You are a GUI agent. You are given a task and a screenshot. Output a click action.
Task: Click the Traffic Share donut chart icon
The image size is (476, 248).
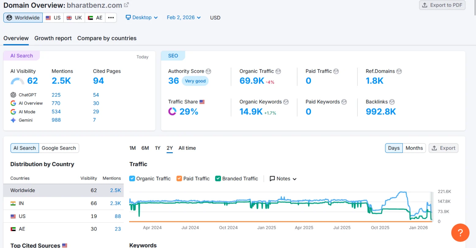(x=172, y=112)
